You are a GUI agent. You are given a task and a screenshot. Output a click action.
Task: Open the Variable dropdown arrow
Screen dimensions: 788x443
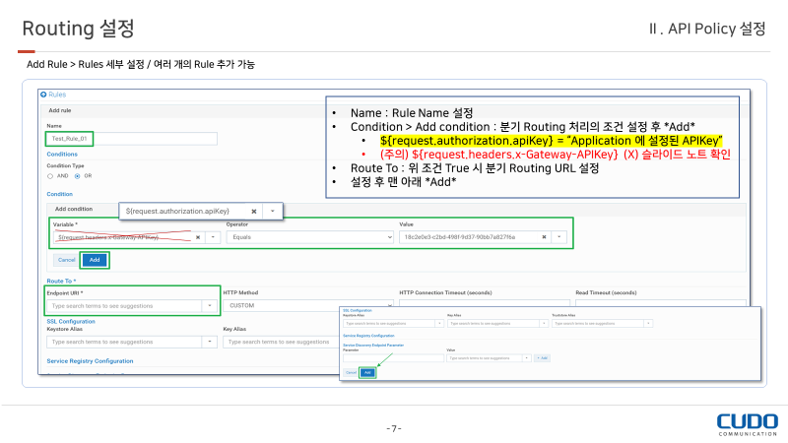pos(211,237)
